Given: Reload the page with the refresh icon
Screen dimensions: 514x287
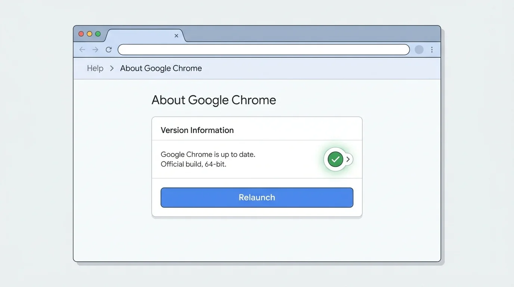Looking at the screenshot, I should [109, 50].
